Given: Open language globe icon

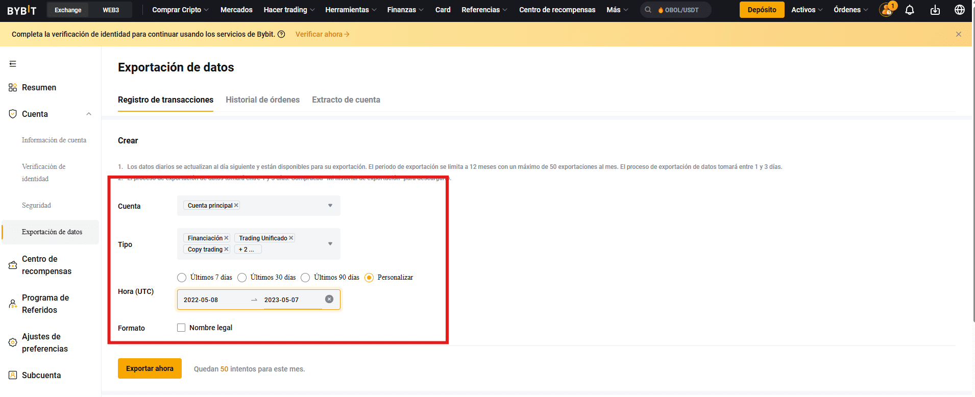Looking at the screenshot, I should coord(960,10).
